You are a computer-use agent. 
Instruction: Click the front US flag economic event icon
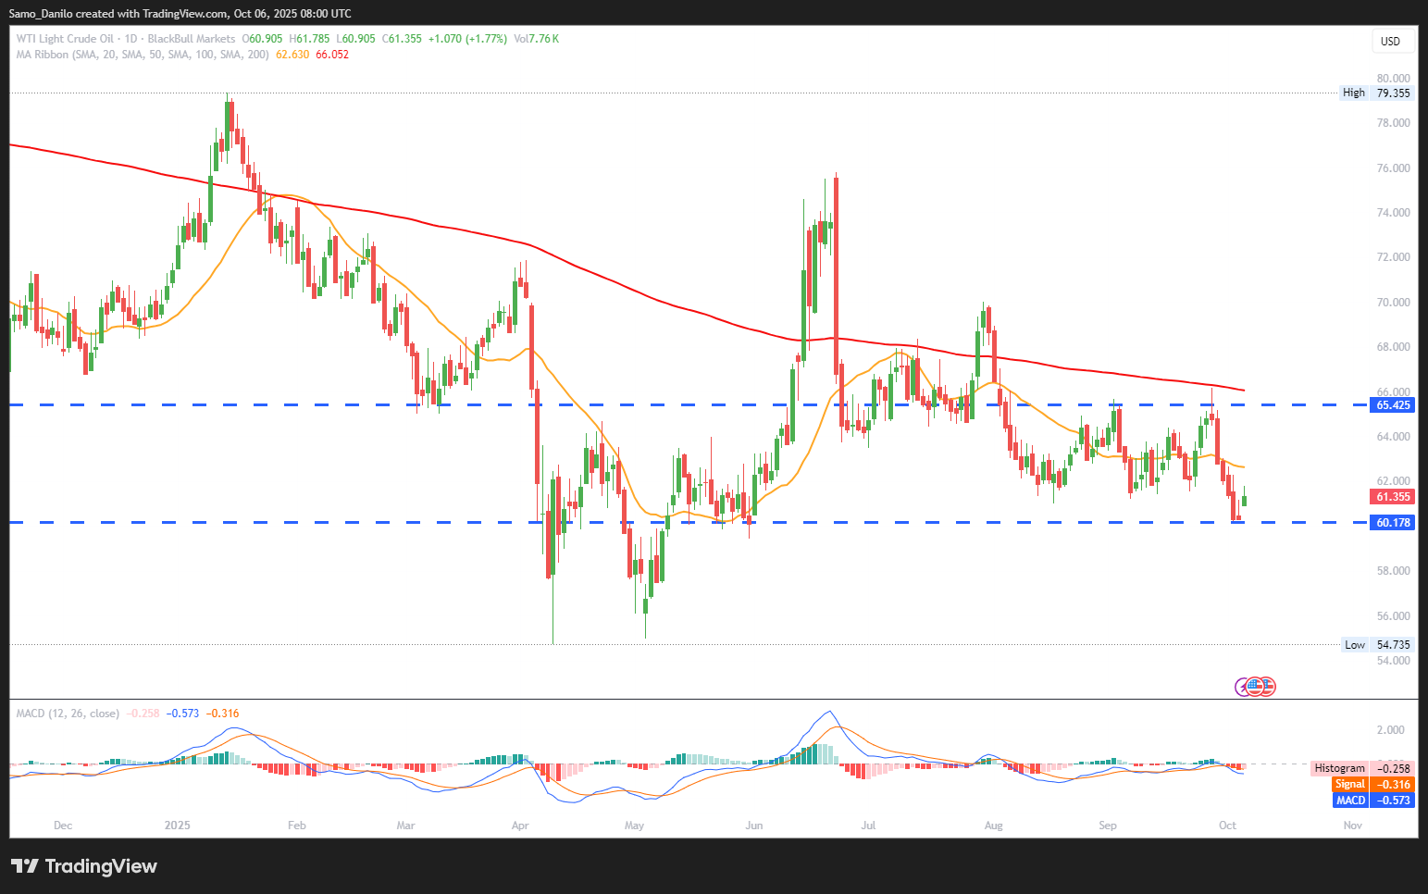point(1256,687)
